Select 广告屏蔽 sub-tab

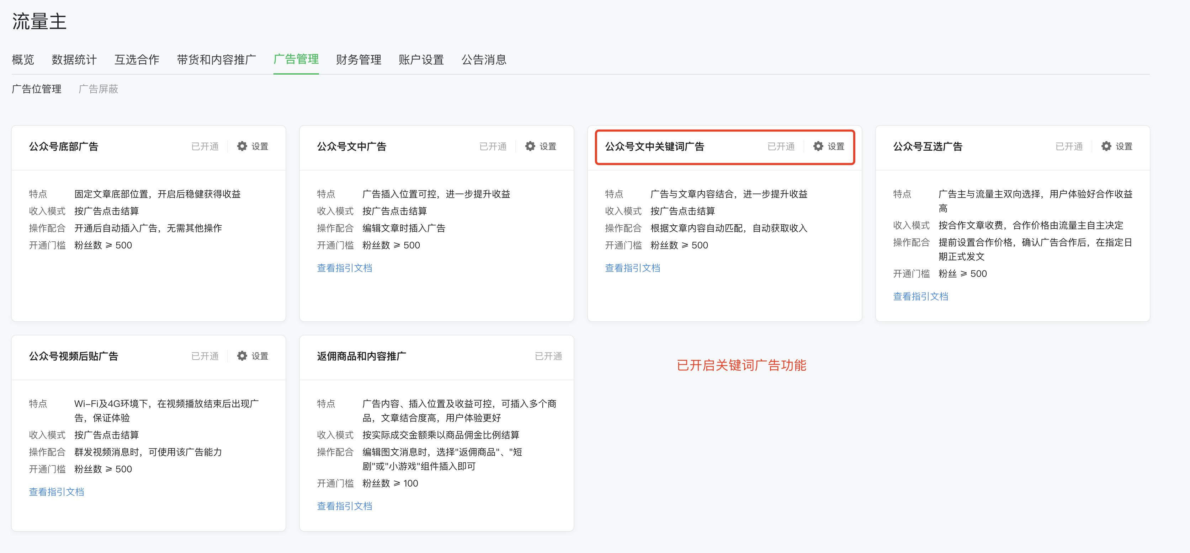point(99,88)
